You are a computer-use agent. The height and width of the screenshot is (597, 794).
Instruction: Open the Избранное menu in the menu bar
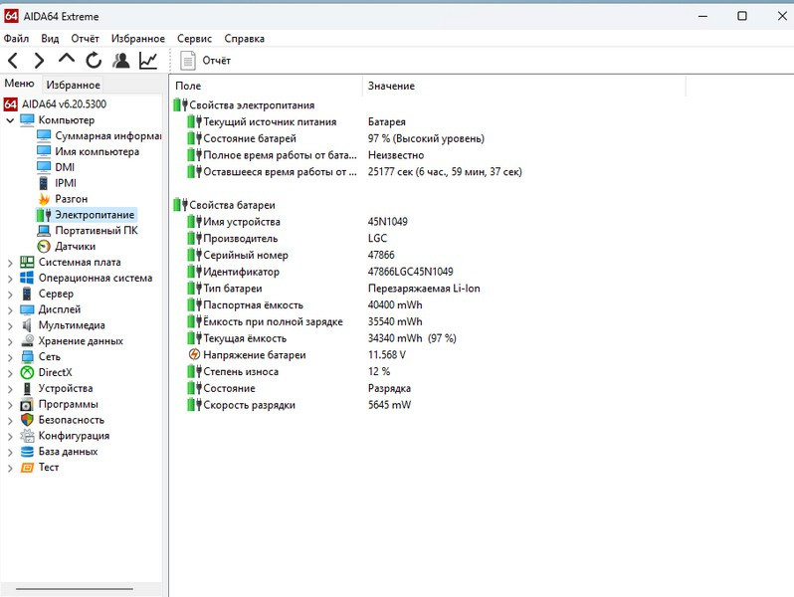138,39
